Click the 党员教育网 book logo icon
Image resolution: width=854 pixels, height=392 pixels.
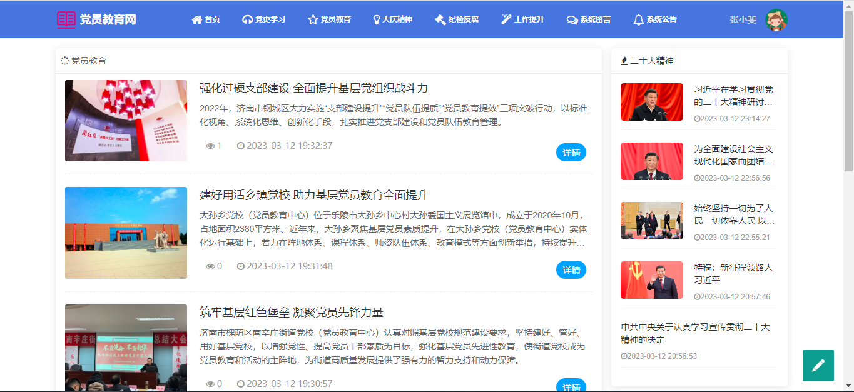click(66, 19)
